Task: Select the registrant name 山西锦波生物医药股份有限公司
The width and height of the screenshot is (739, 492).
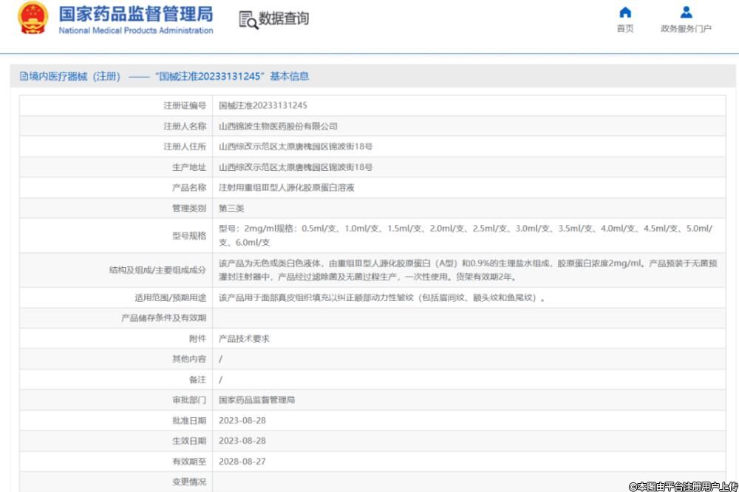Action: [x=278, y=127]
